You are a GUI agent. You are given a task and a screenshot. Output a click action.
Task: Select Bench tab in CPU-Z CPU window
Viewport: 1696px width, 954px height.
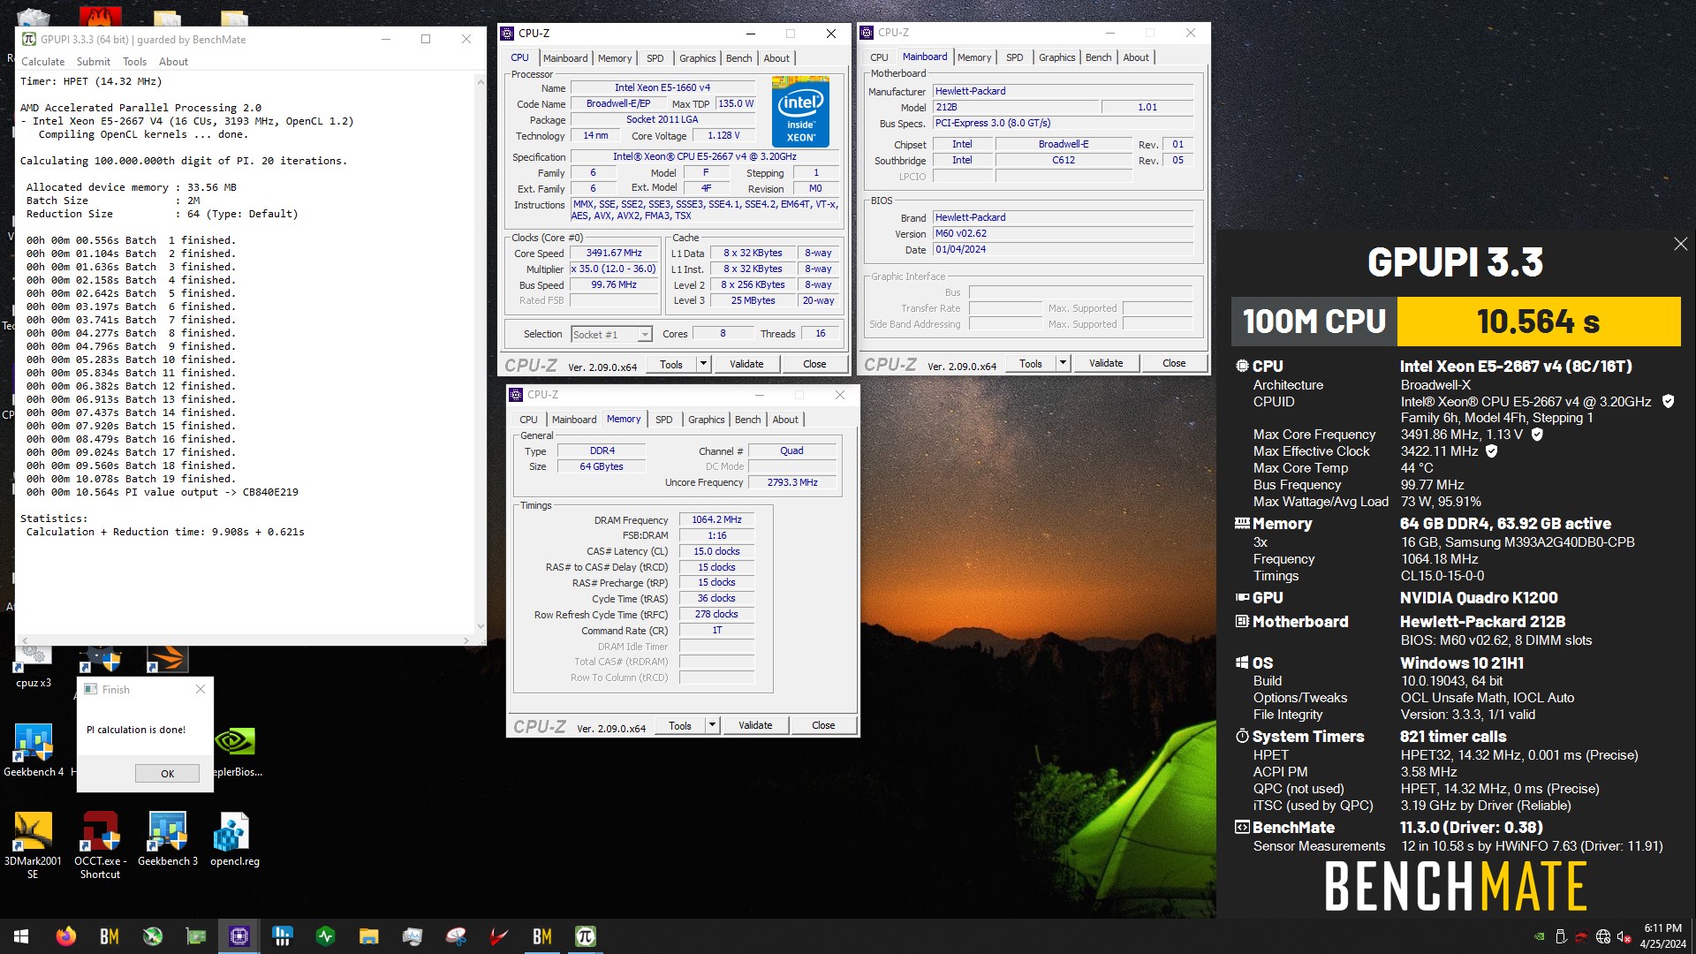tap(738, 58)
